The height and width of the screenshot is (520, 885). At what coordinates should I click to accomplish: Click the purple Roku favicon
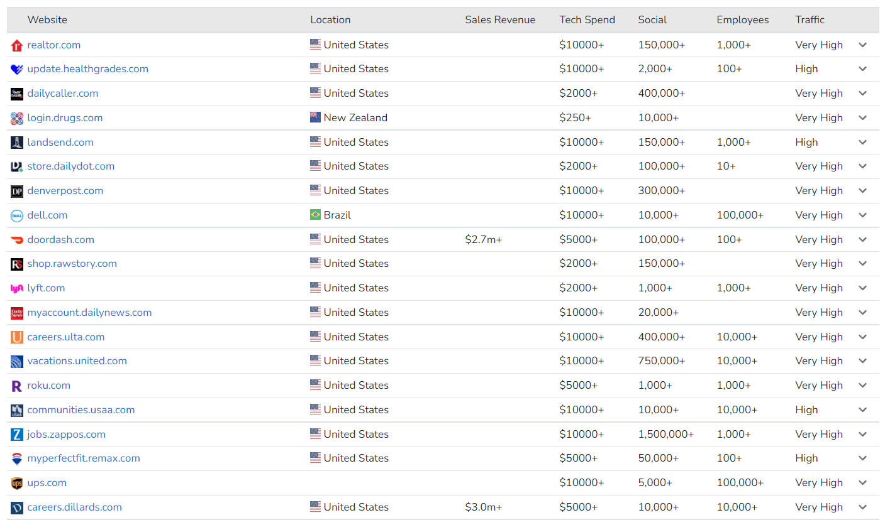17,386
